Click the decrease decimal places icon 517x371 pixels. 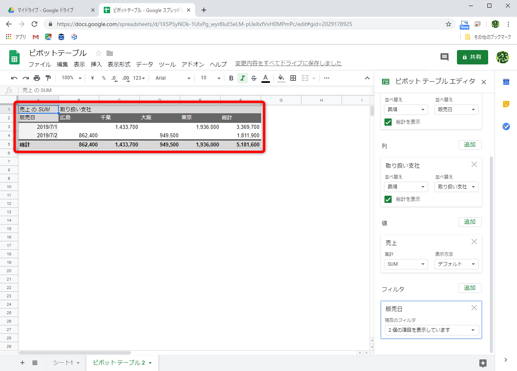[x=114, y=78]
